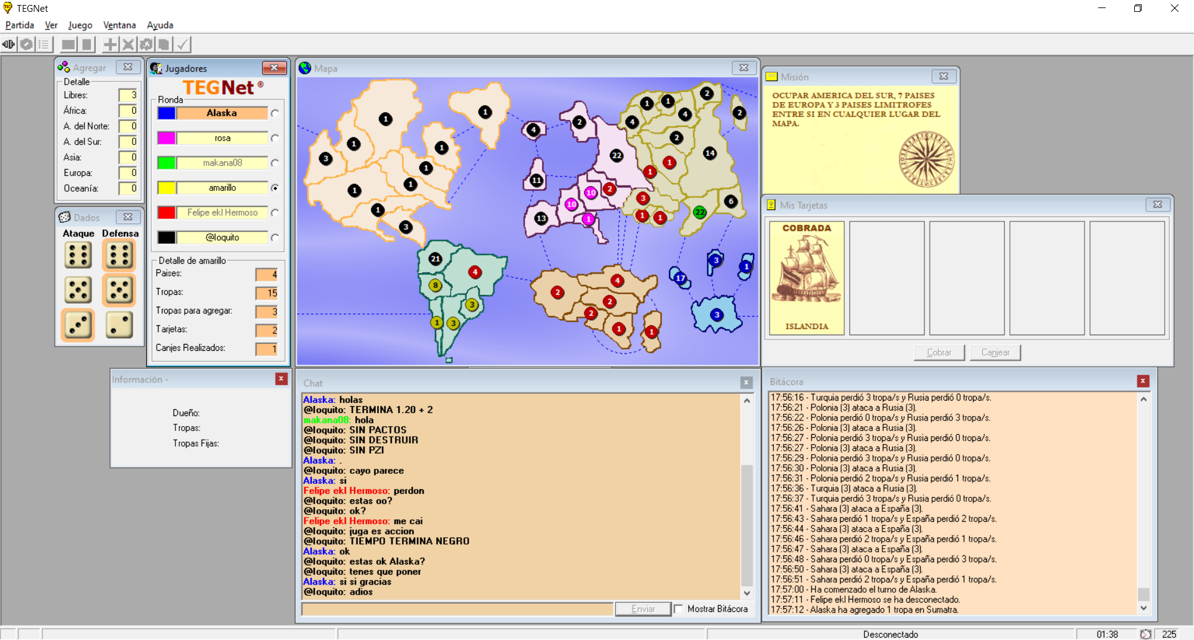Open the Juego menu

click(80, 25)
